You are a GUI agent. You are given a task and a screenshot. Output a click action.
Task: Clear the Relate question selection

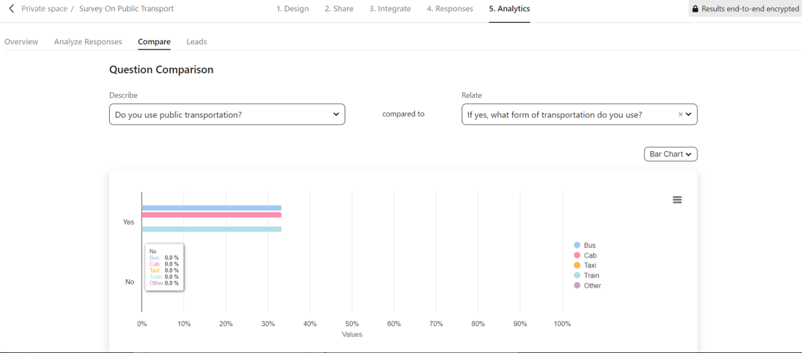click(680, 115)
